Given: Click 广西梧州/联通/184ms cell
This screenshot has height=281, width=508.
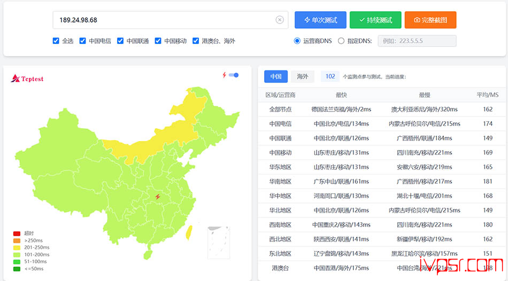Looking at the screenshot, I should (425, 138).
